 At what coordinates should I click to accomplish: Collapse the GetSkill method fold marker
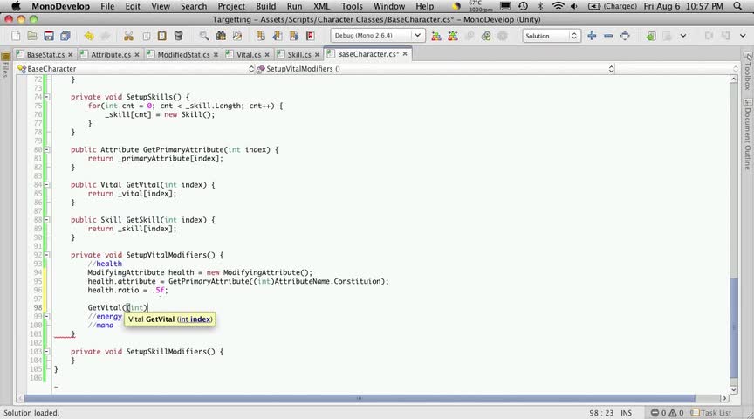click(46, 220)
